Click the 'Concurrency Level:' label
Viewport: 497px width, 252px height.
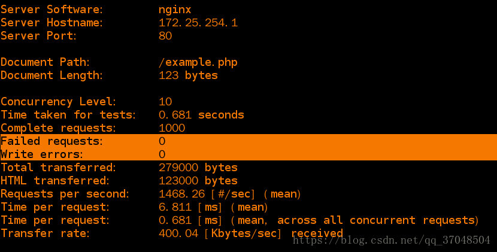pos(58,102)
